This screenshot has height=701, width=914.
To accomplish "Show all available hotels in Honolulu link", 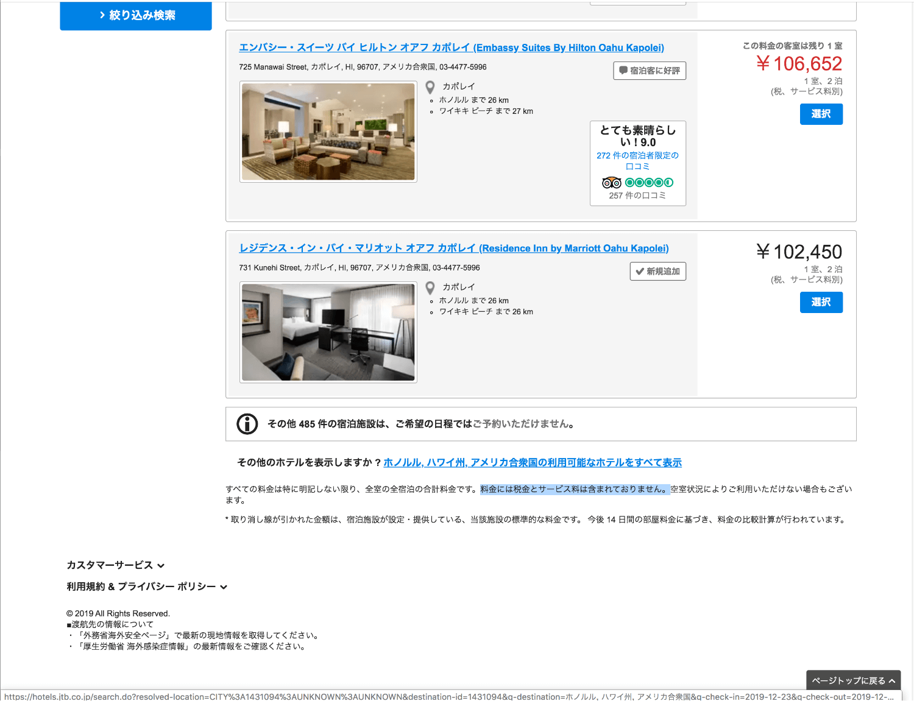I will click(533, 462).
